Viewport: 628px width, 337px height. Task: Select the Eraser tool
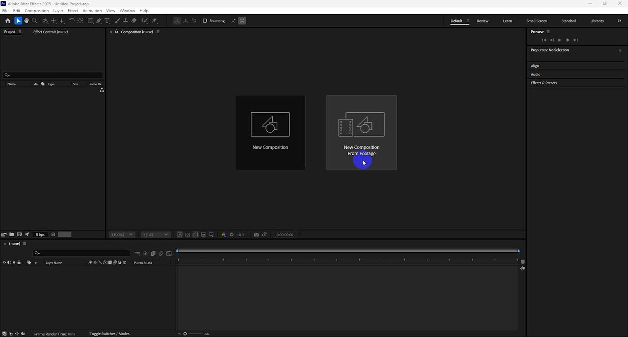[x=134, y=21]
